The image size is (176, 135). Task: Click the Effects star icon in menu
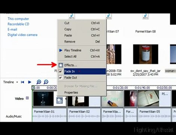pyautogui.click(x=61, y=65)
